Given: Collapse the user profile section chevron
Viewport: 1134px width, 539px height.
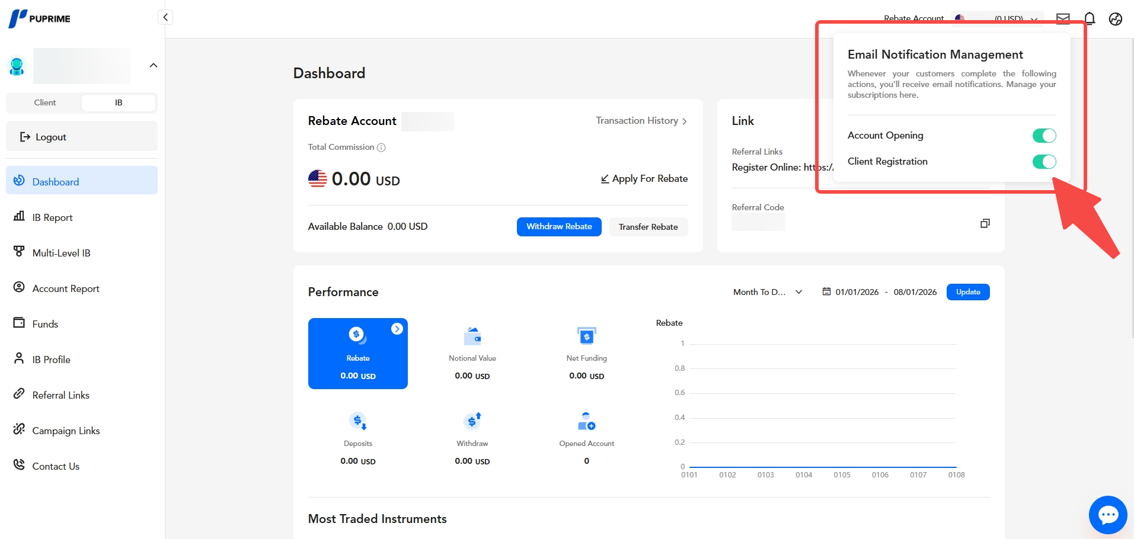Looking at the screenshot, I should 154,66.
